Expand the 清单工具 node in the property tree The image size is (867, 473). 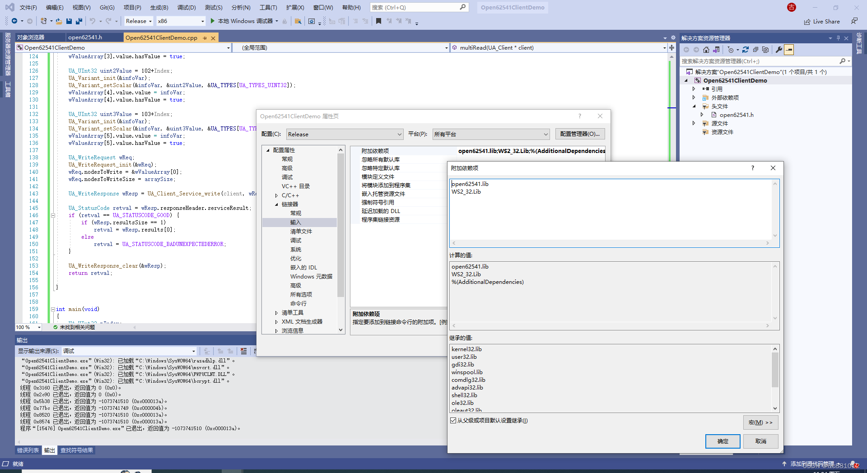276,313
